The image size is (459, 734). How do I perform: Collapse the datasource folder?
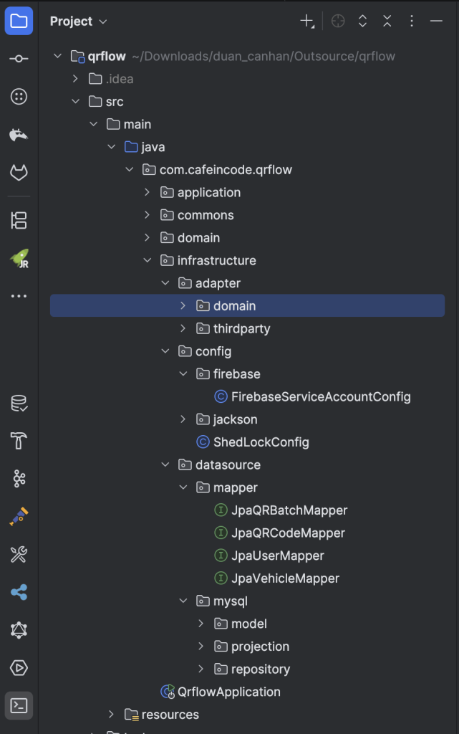[x=165, y=465]
